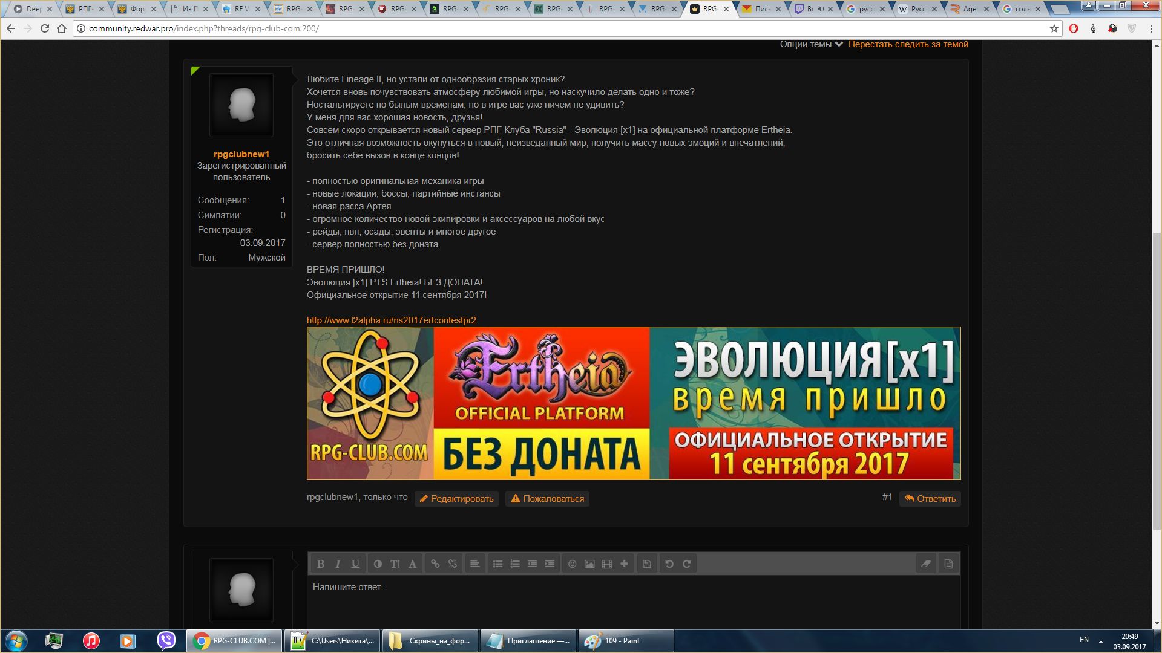Open the Windows Start menu
This screenshot has width=1162, height=653.
pos(16,641)
